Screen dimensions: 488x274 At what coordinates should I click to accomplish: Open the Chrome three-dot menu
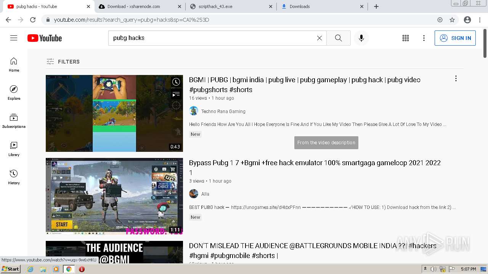(x=480, y=20)
